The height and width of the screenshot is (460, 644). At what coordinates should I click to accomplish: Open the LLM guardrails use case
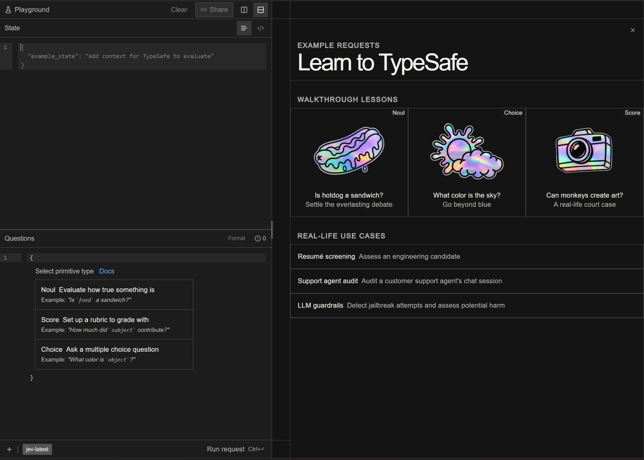pos(467,305)
